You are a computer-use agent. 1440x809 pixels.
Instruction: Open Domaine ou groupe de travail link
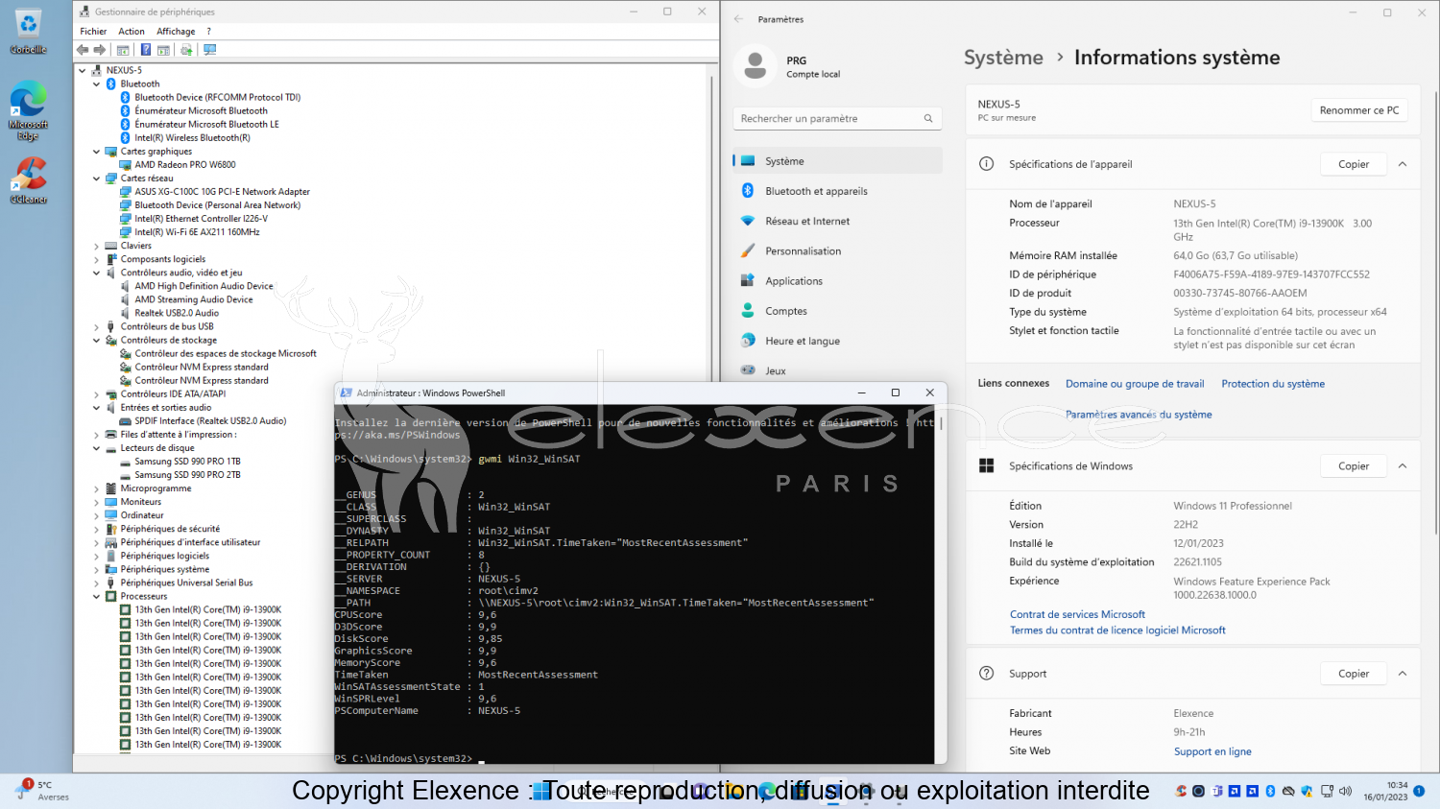1135,384
